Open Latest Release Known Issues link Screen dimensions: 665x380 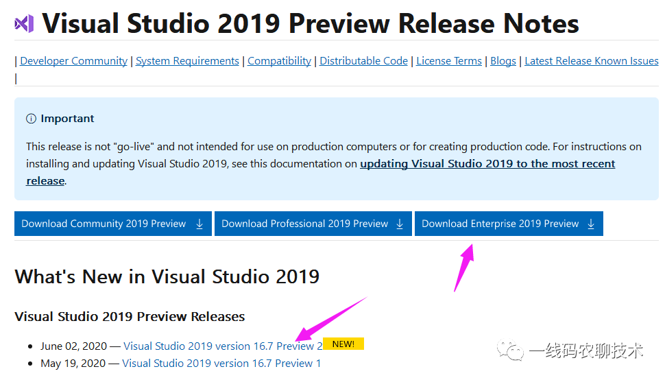pos(591,61)
